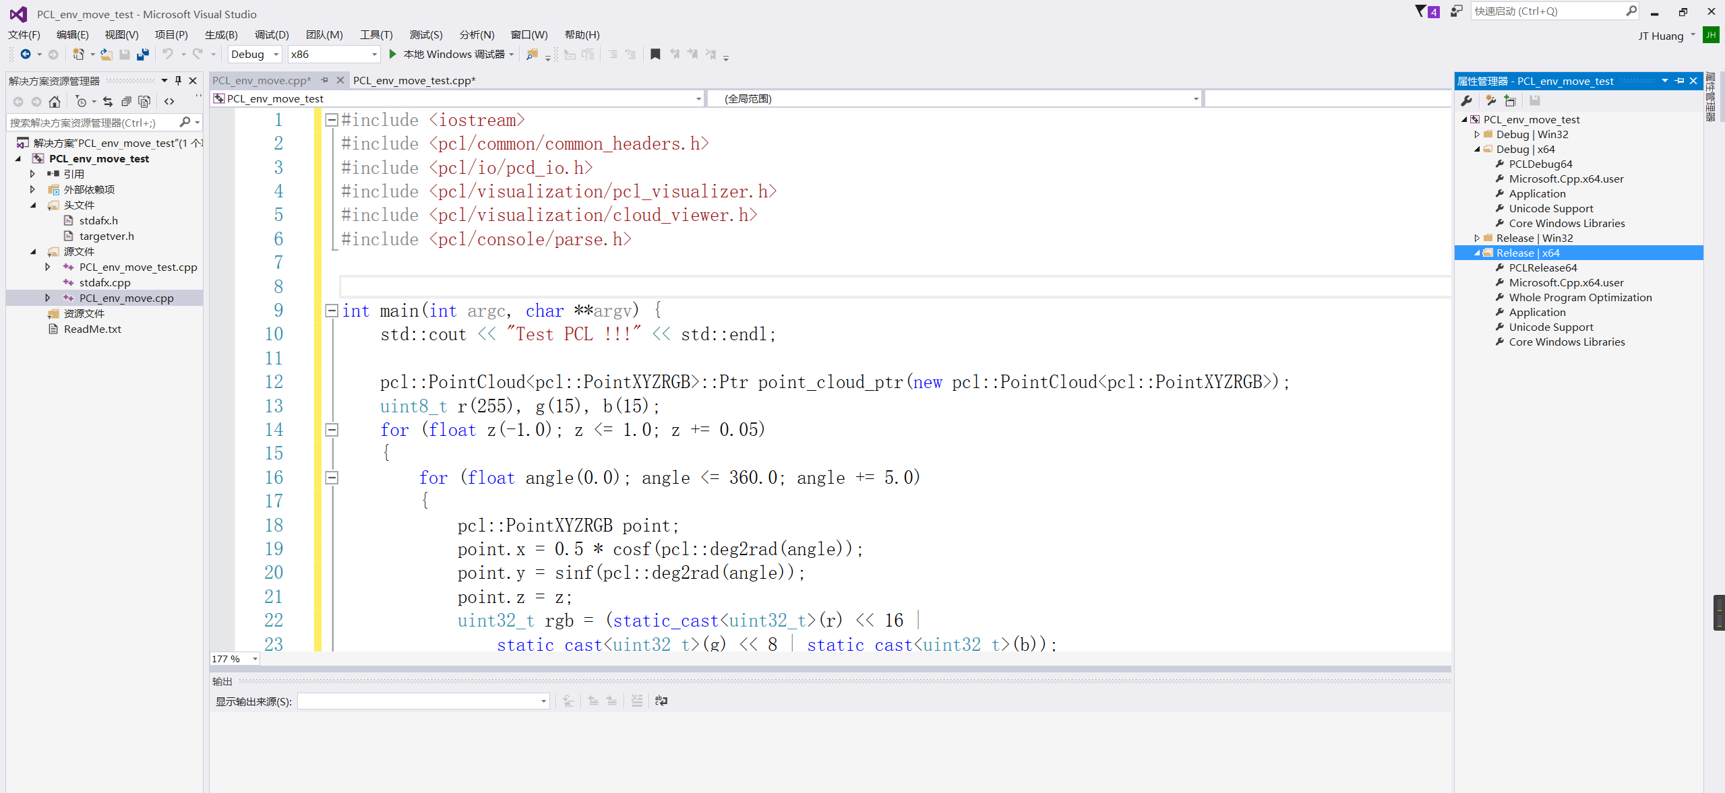
Task: Switch to the PCL_env_move_test.cpp tab
Action: [415, 80]
